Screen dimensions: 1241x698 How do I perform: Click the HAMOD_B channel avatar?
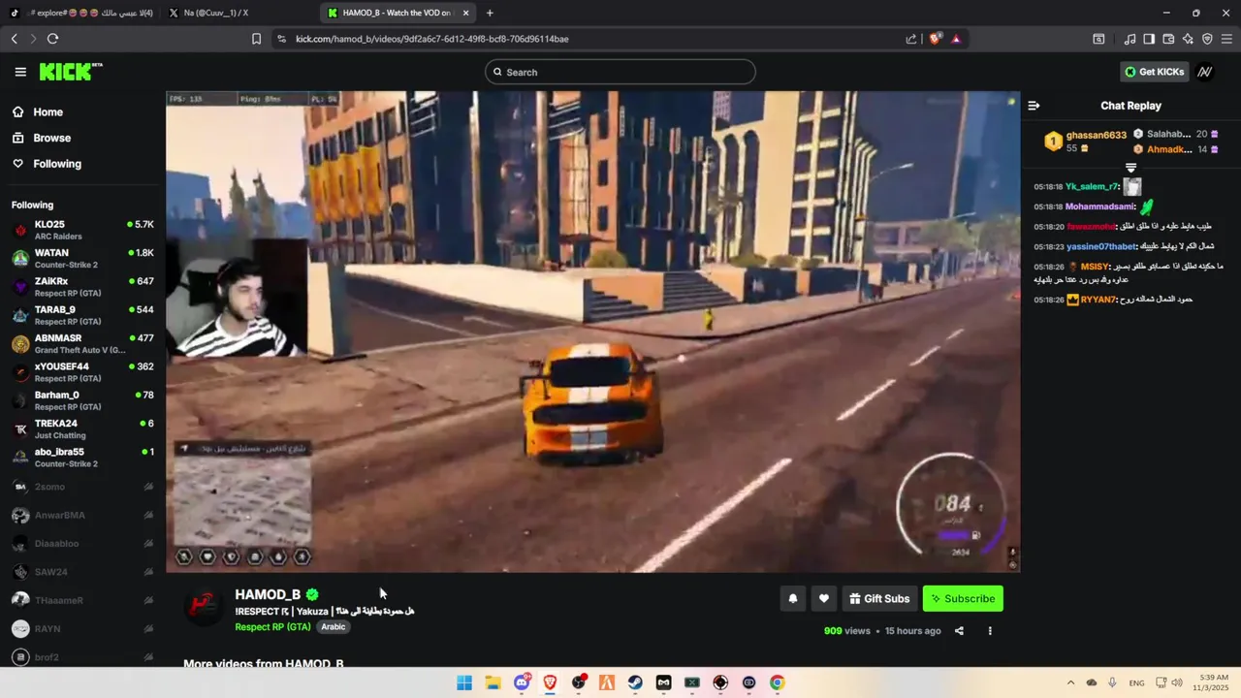(205, 607)
